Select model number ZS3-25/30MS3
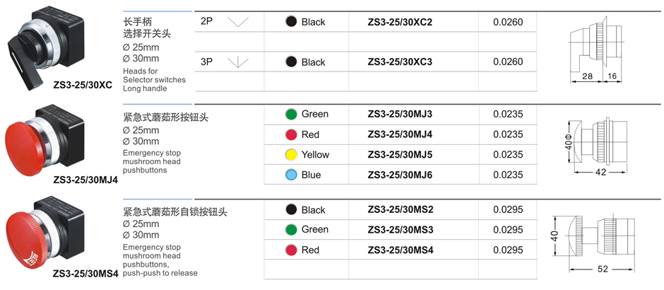This screenshot has width=664, height=290. (400, 230)
